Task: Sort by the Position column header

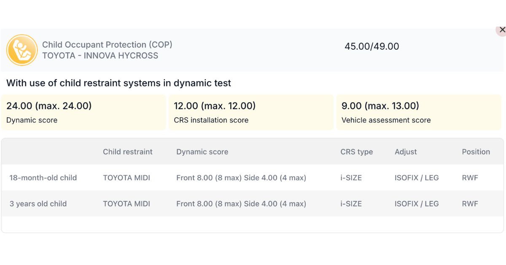Action: [476, 151]
